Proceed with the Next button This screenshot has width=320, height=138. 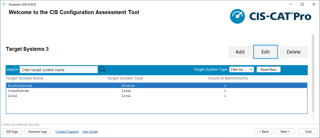coord(285,132)
